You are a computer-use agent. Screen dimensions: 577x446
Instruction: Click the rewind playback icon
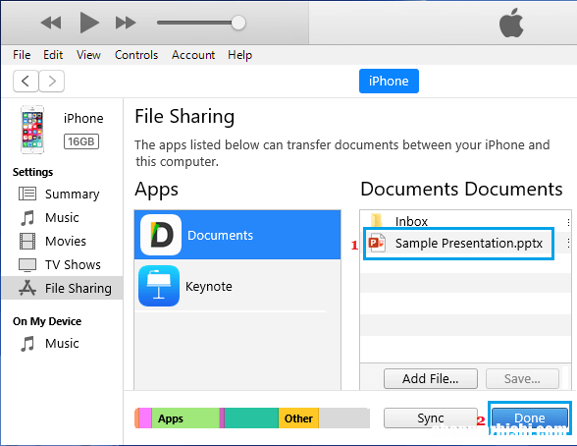[51, 23]
